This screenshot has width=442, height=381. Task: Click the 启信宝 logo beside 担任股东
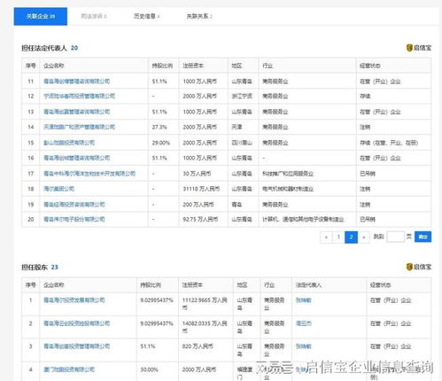[419, 267]
